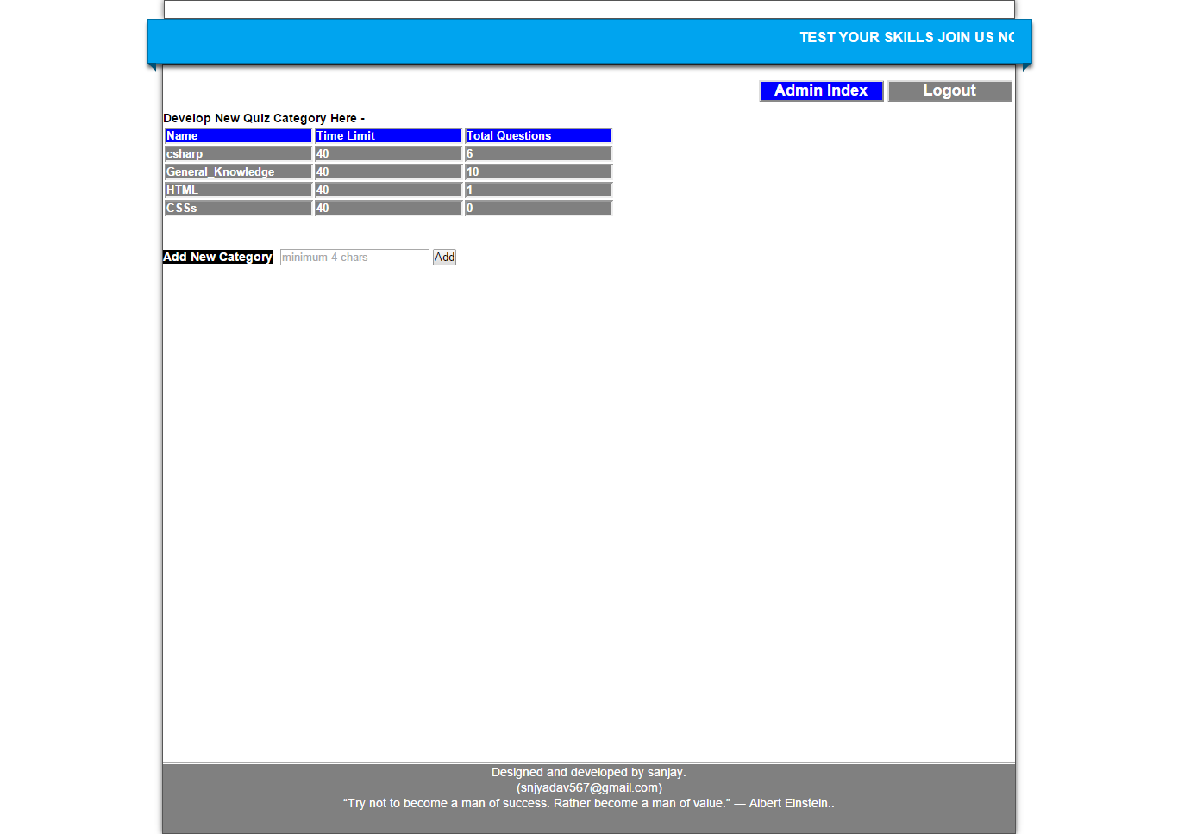Click the snjyadav567@gmail.com email link
This screenshot has height=834, width=1178.
589,787
